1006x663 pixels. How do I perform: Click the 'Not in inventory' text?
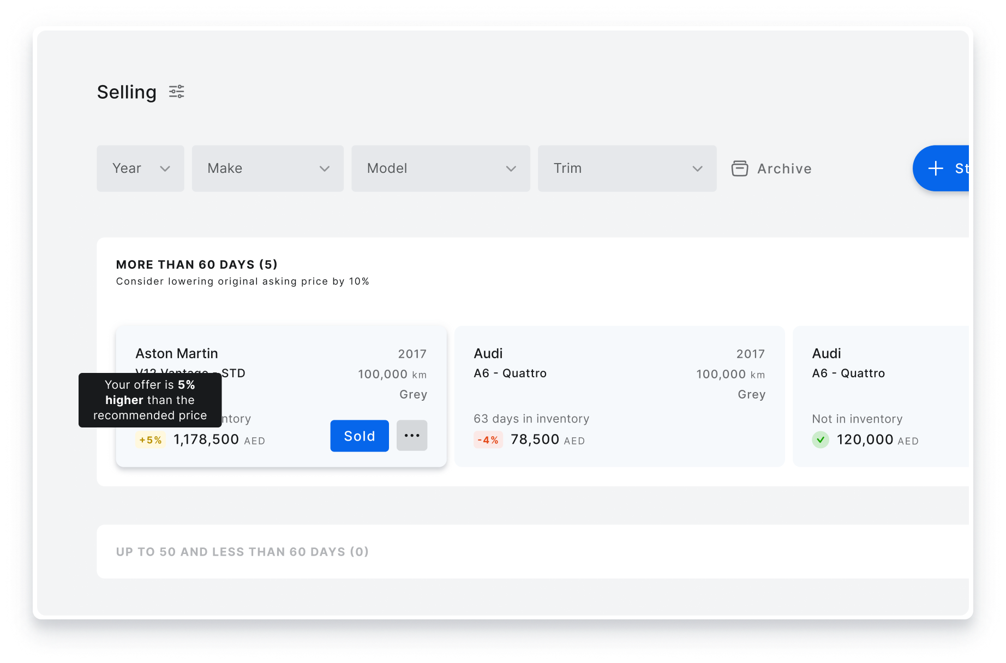click(857, 419)
